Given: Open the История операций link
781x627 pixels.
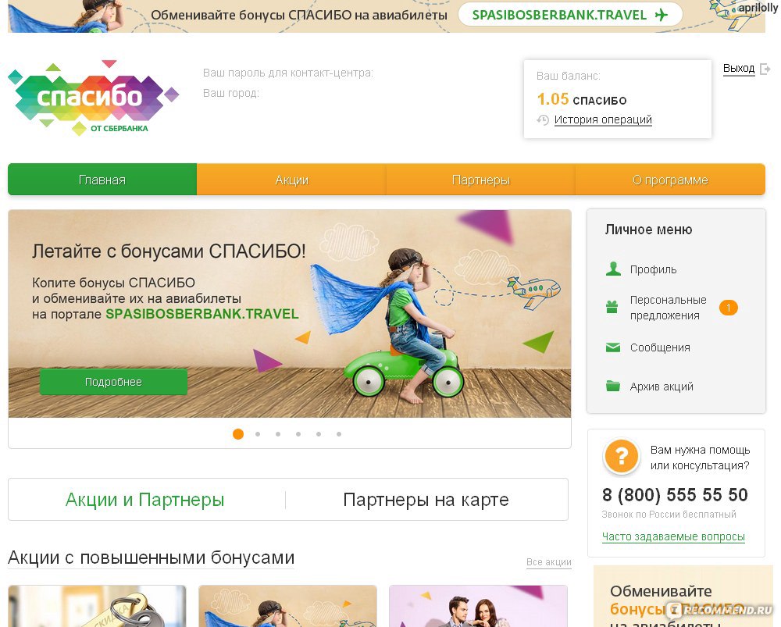Looking at the screenshot, I should point(603,120).
